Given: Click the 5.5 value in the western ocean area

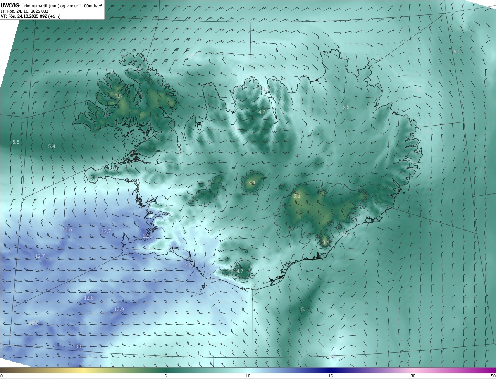Looking at the screenshot, I should click(16, 142).
